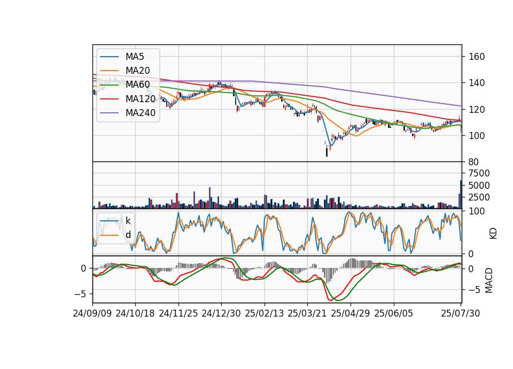The image size is (513, 369).
Task: Click the blue MA5 legend line sample
Action: (x=109, y=57)
